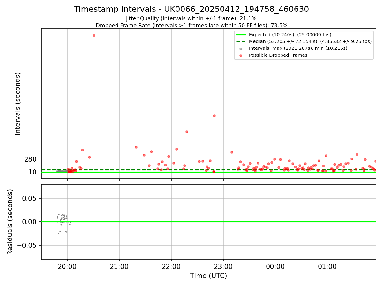Select the highest red outlier point near 20:30

coord(94,35)
